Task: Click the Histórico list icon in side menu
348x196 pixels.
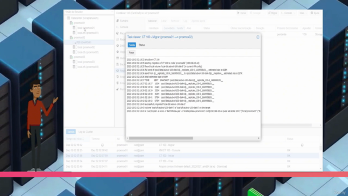Action: pyautogui.click(x=117, y=58)
